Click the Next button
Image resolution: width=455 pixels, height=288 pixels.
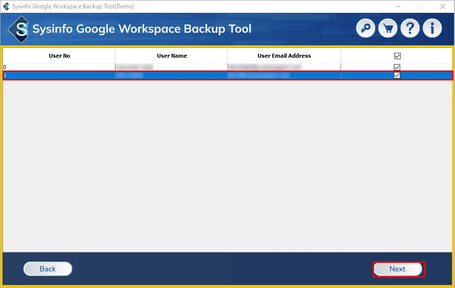click(398, 269)
